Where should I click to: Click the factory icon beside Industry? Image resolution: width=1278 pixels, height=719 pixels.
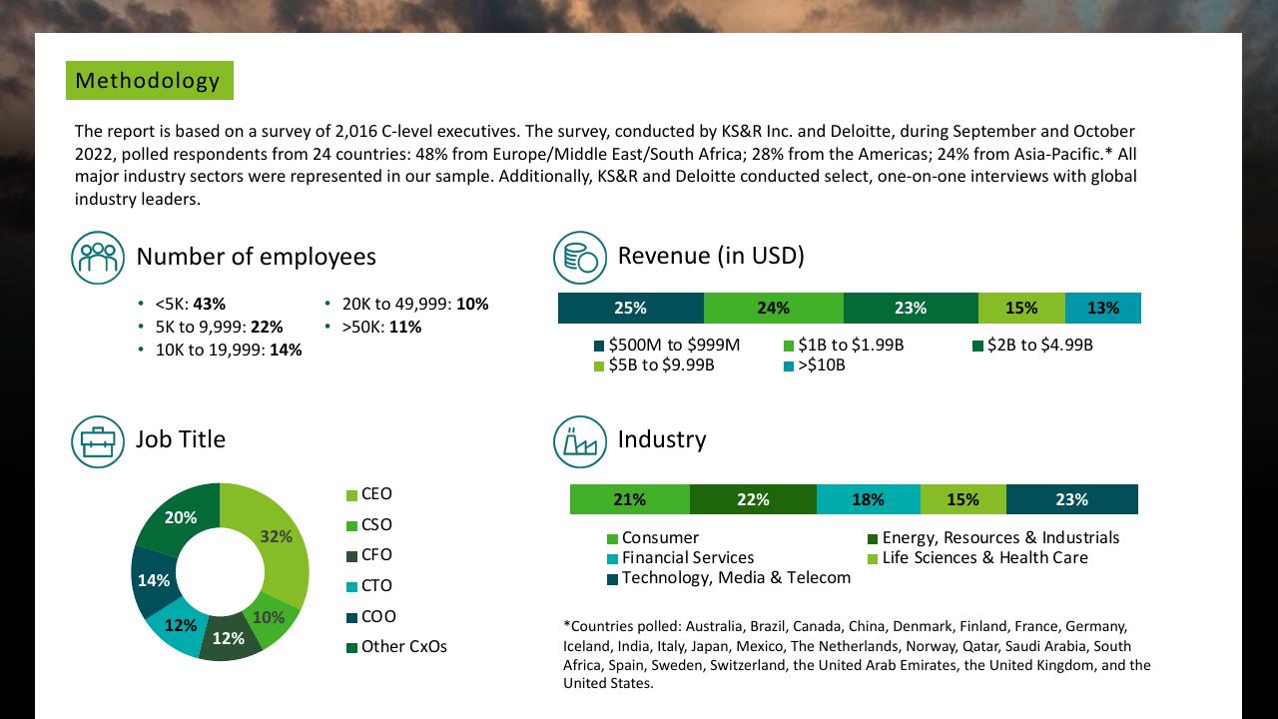click(x=580, y=440)
